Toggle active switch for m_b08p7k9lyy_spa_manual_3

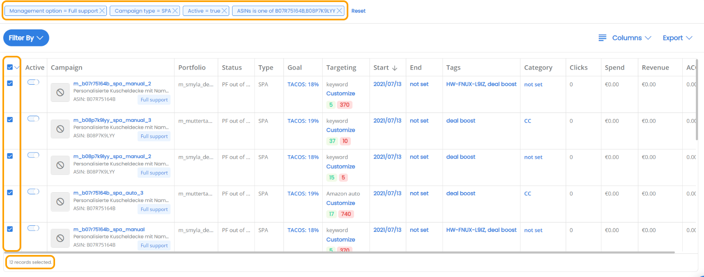pos(33,119)
